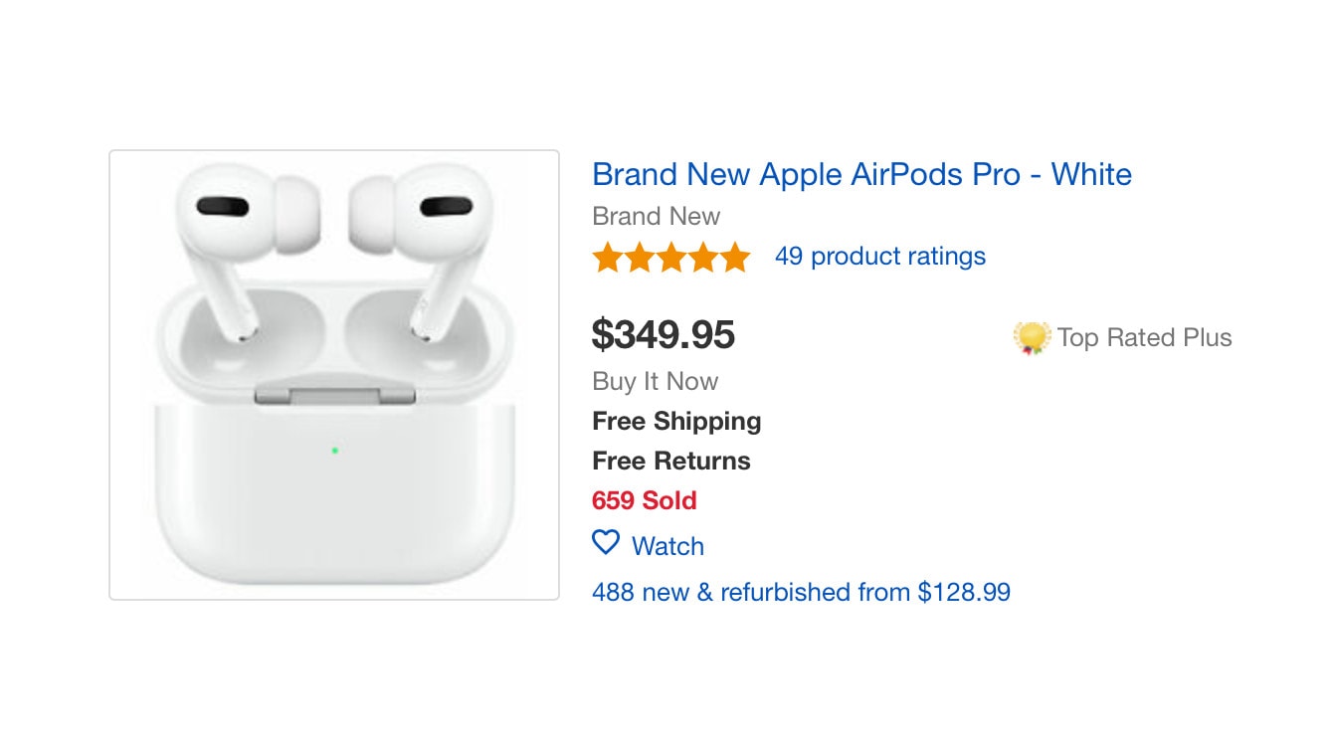Open the 49 product ratings link
Image resolution: width=1335 pixels, height=749 pixels.
tap(880, 257)
